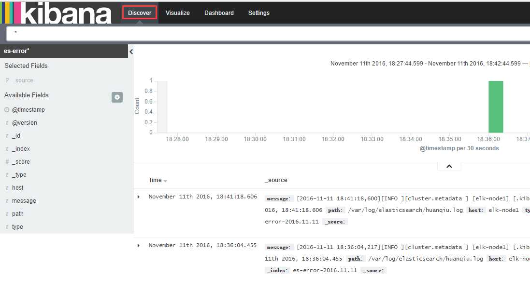The image size is (530, 289).
Task: Expand the 18:41:18.606 log entry row
Action: point(139,197)
